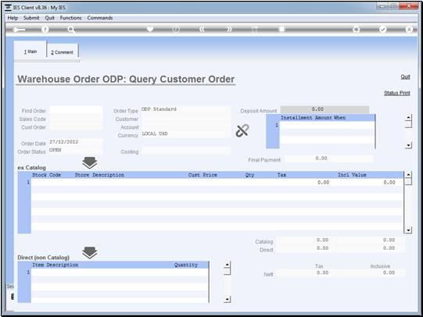Switch to the 2 Comment tab

click(63, 52)
